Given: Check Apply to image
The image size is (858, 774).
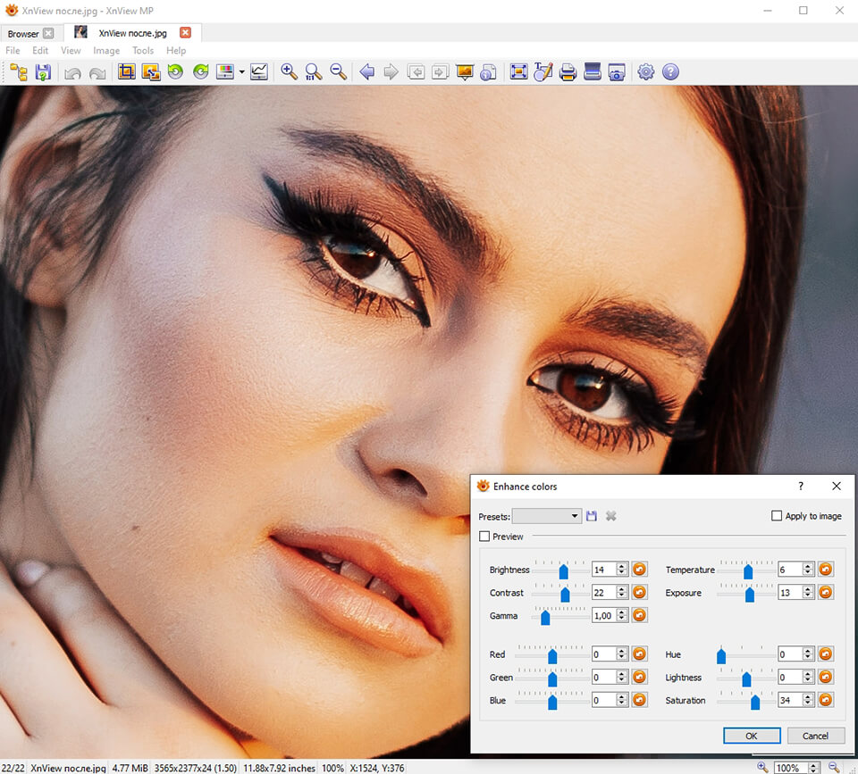Looking at the screenshot, I should [x=777, y=515].
